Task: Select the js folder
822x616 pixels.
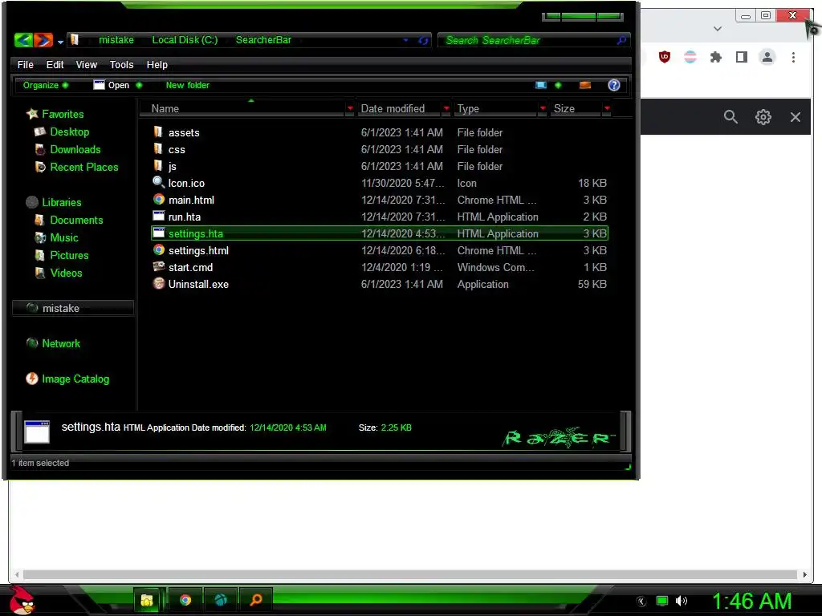Action: point(380,166)
